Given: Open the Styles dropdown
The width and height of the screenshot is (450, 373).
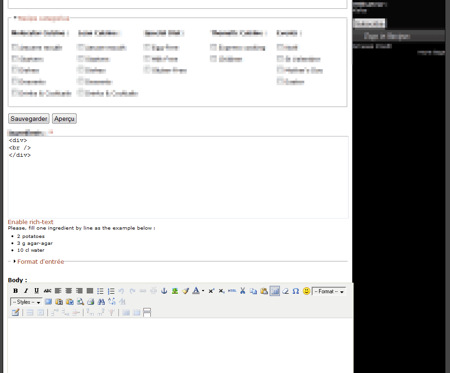Looking at the screenshot, I should [26, 302].
